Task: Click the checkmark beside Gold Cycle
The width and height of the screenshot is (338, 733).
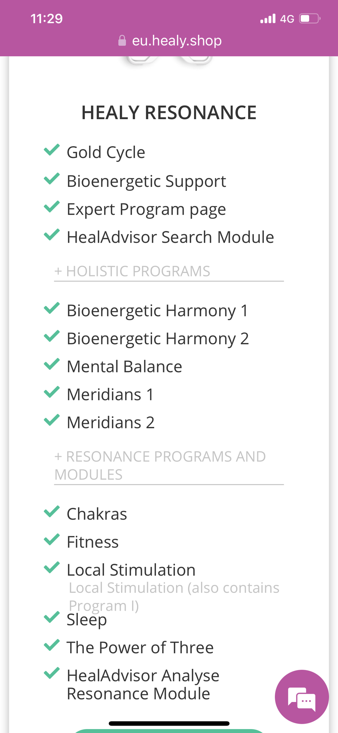Action: 52,150
